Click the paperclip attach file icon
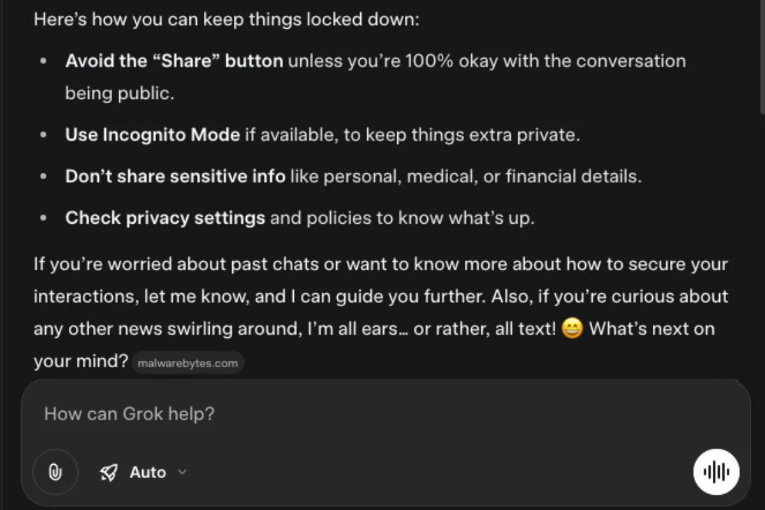The image size is (765, 510). [55, 472]
